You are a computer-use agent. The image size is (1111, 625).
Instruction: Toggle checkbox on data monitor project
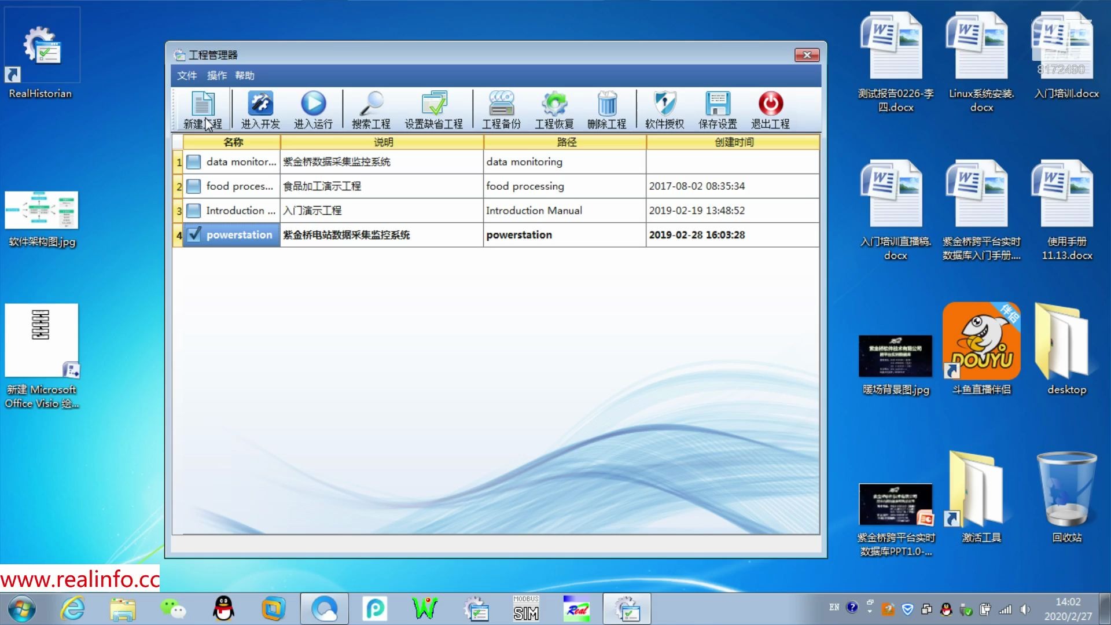point(194,161)
